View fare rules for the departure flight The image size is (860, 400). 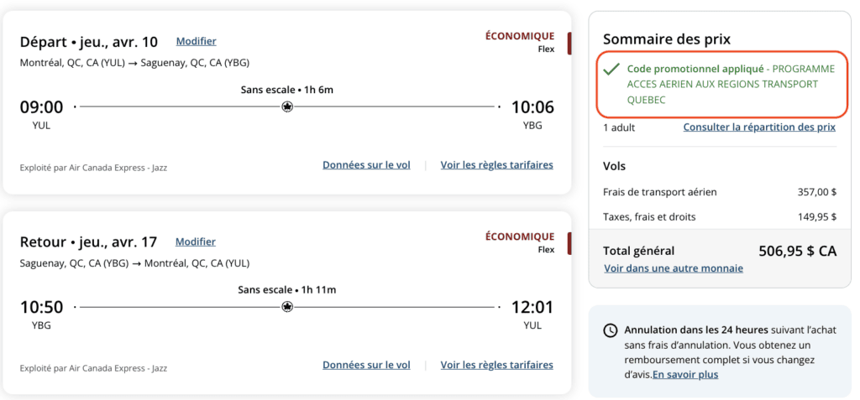click(x=496, y=165)
